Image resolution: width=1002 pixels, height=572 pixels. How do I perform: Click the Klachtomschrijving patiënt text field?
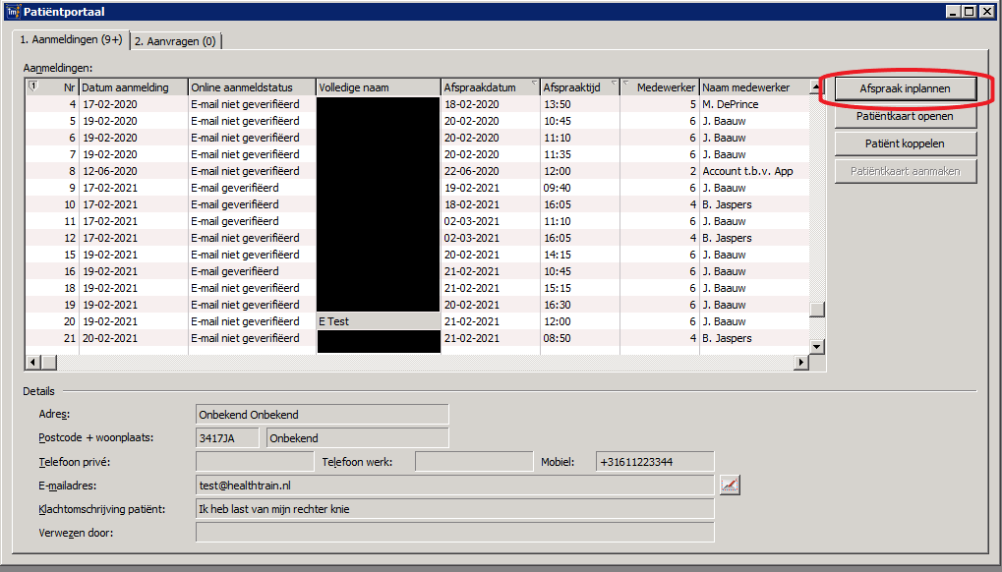[x=454, y=509]
